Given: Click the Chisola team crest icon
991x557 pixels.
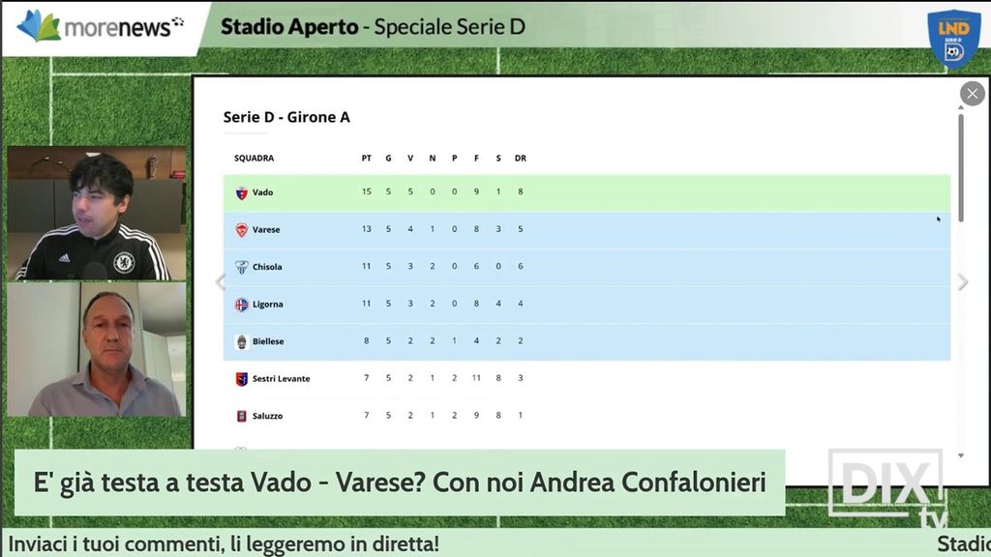Looking at the screenshot, I should [x=242, y=267].
